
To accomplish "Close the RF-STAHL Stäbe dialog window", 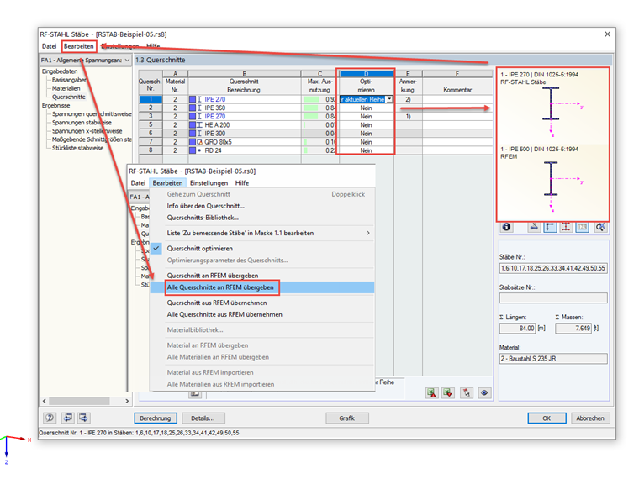I will pyautogui.click(x=607, y=34).
